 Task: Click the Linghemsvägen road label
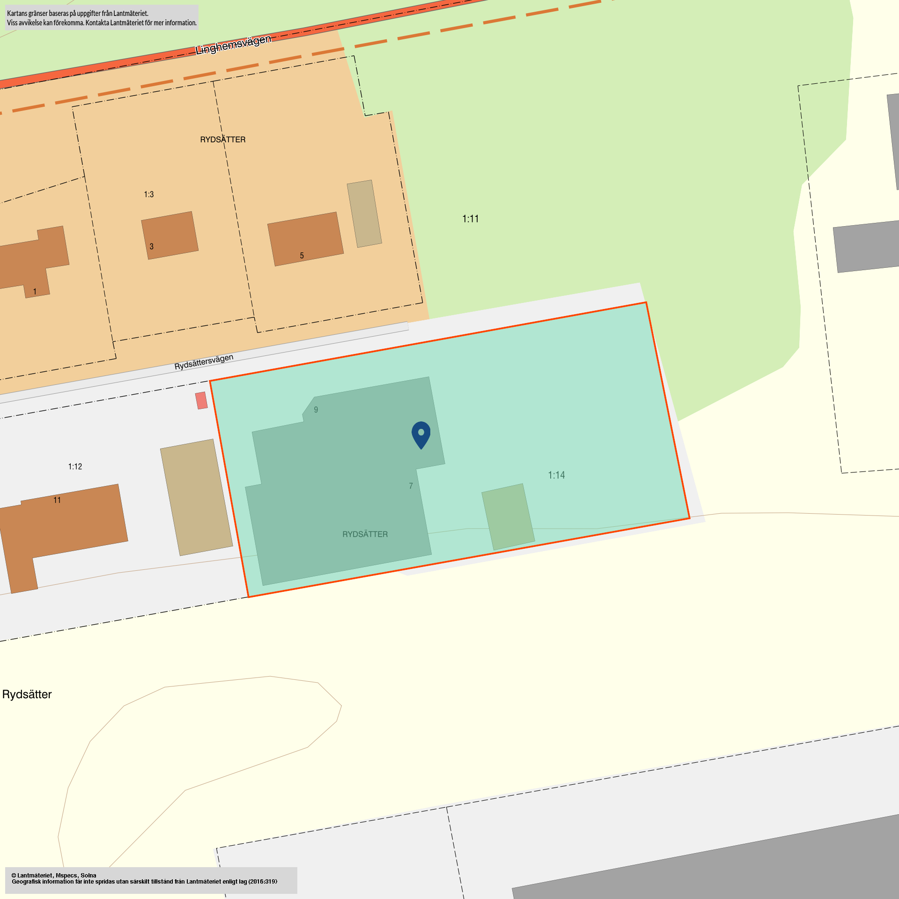[233, 45]
